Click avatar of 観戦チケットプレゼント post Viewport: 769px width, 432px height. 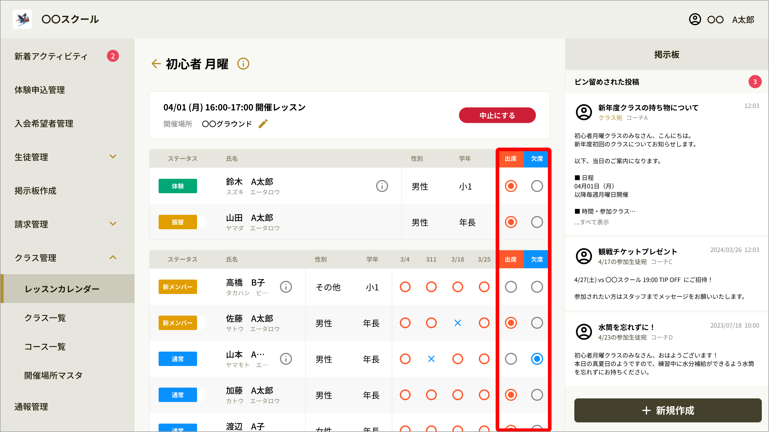point(584,256)
